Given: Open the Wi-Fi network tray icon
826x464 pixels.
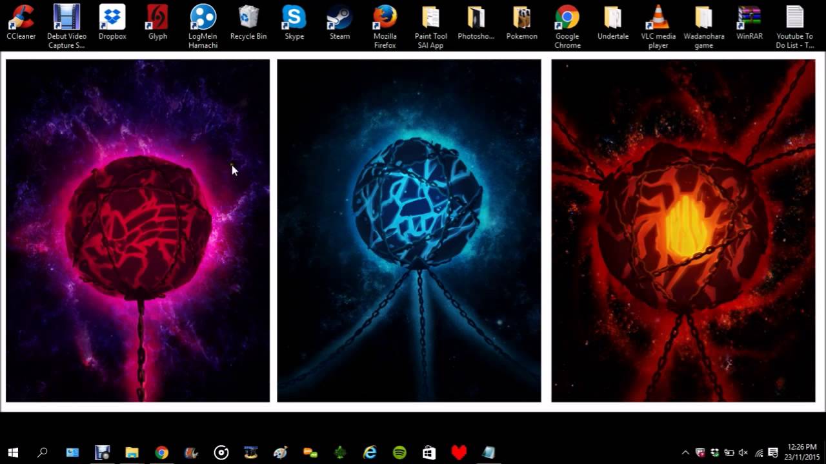Looking at the screenshot, I should 759,452.
